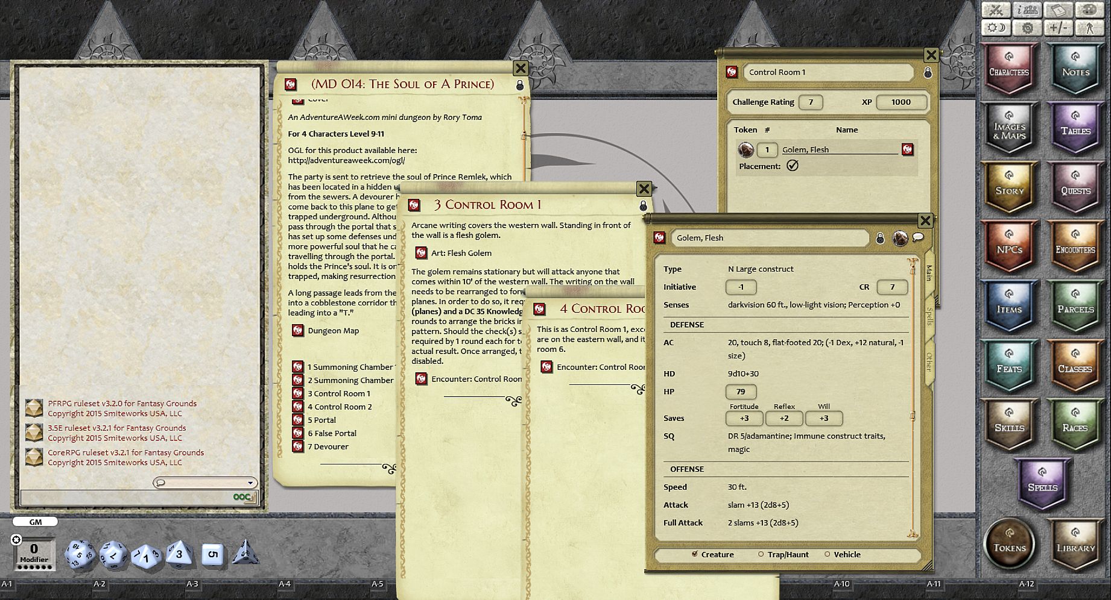This screenshot has height=600, width=1111.
Task: Toggle the lock on Soul of a Prince story
Action: tap(520, 86)
